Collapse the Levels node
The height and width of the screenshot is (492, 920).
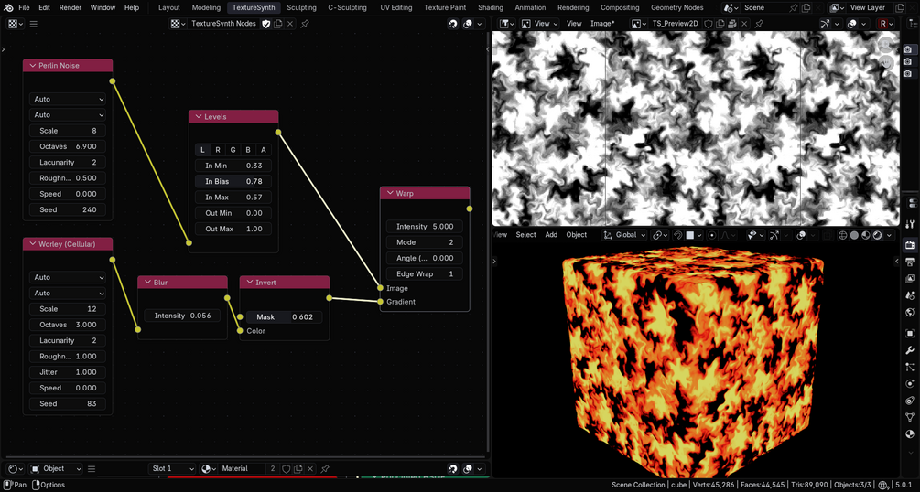pos(199,117)
